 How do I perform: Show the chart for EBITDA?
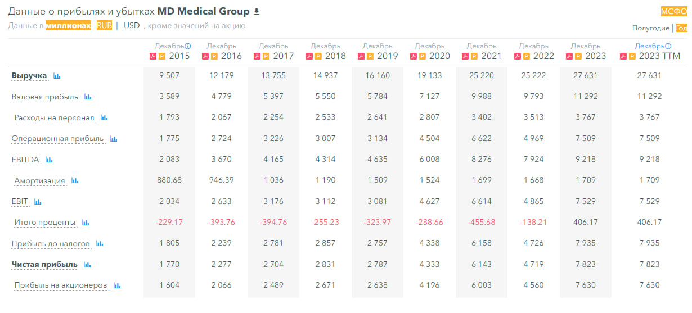pos(49,160)
